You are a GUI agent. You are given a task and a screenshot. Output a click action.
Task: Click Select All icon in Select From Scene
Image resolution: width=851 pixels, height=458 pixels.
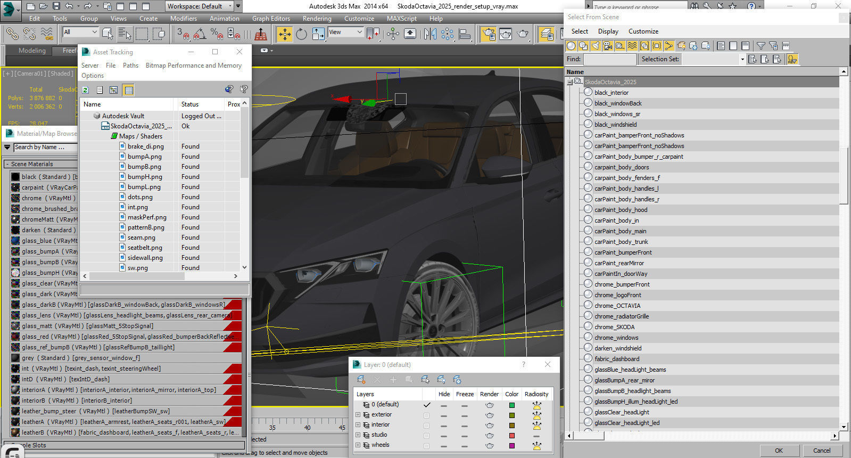click(721, 46)
